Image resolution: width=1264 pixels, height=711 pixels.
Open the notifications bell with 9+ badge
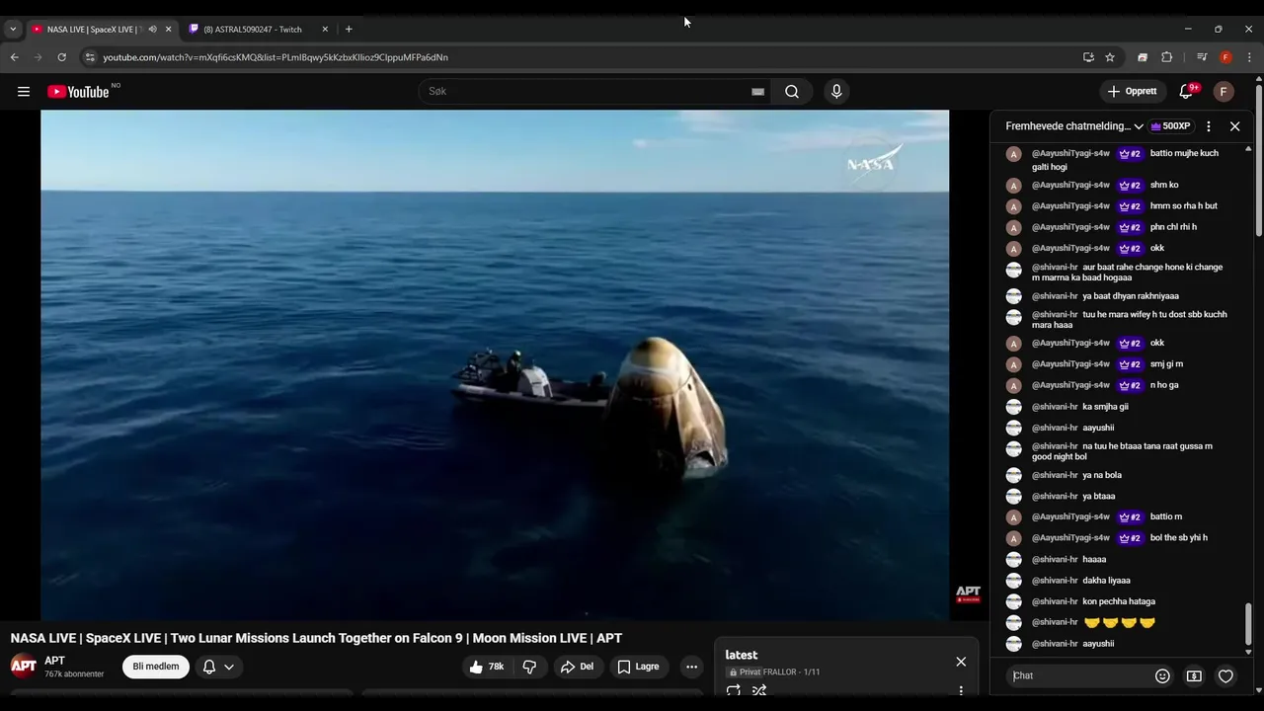click(1186, 92)
